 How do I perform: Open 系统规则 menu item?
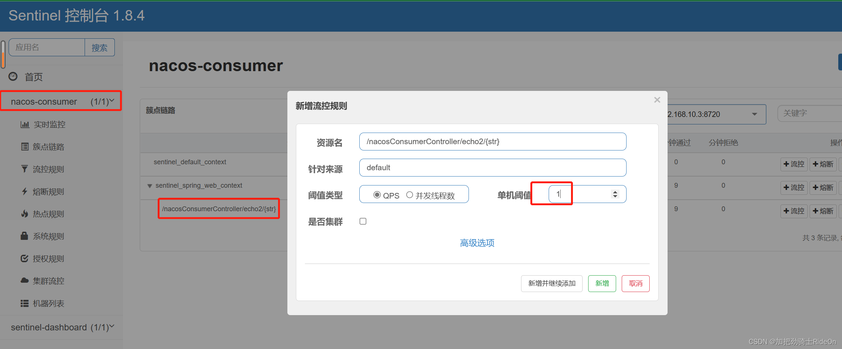48,236
